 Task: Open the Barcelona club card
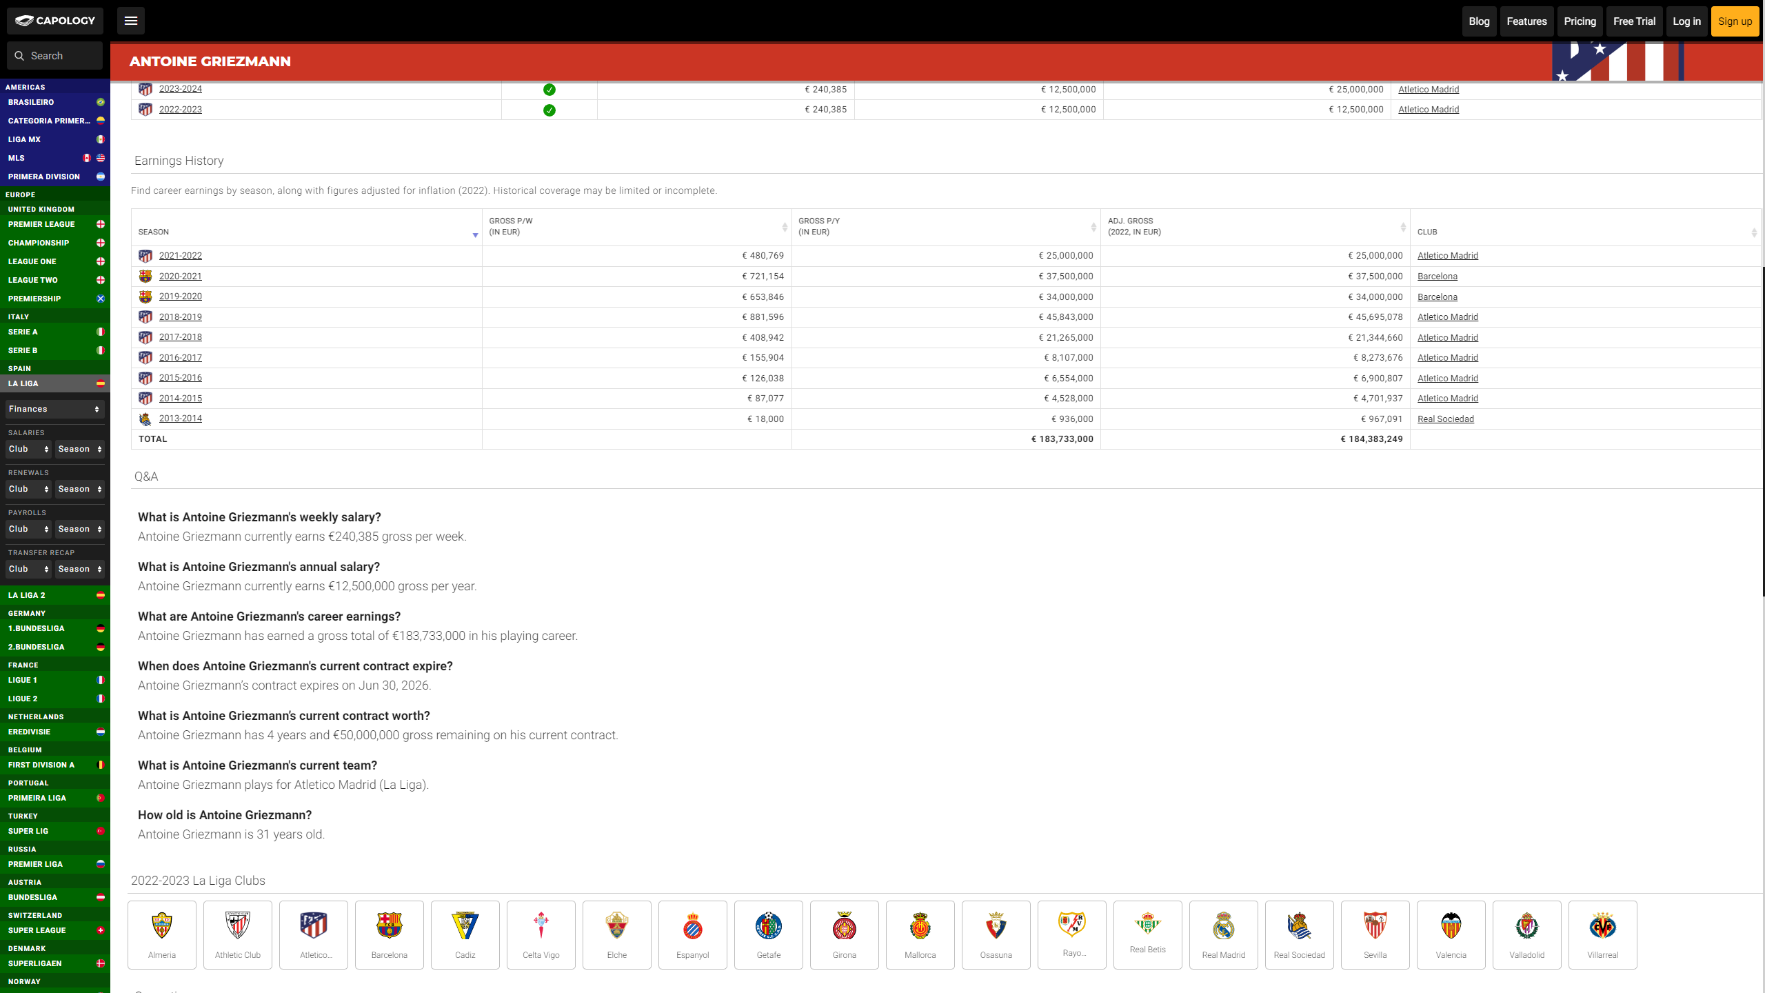(390, 935)
